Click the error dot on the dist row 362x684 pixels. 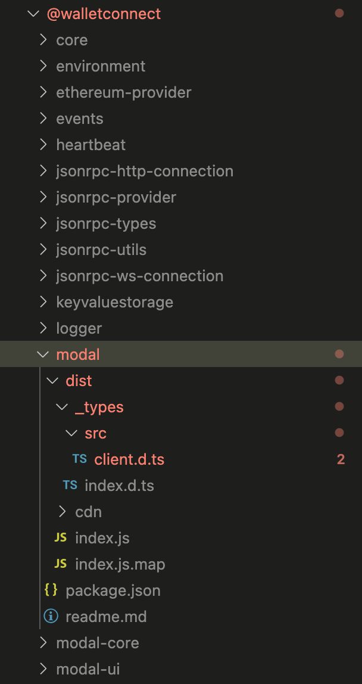pyautogui.click(x=339, y=380)
